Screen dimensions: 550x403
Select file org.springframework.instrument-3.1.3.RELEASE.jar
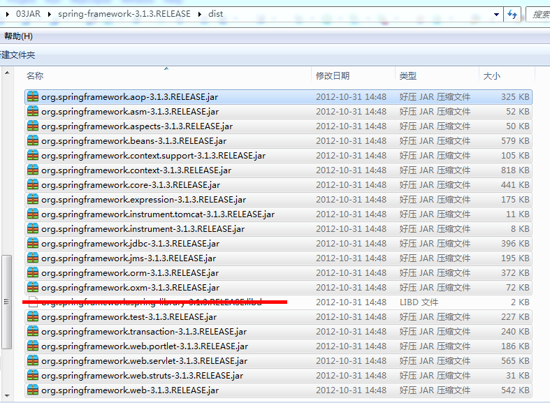[x=279, y=229]
